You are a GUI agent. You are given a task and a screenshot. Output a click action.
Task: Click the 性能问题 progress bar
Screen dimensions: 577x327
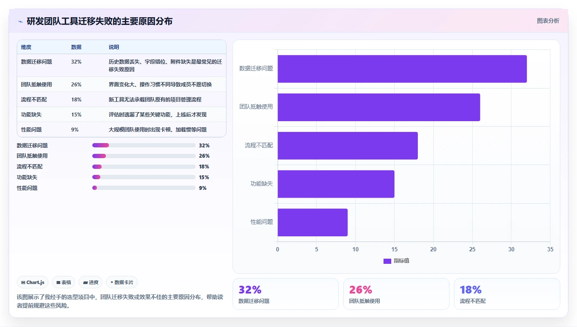144,188
